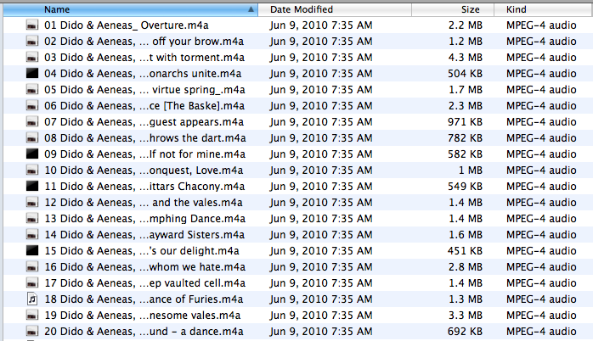
Task: Reverse sort order using the Name column arrow
Action: click(x=251, y=9)
